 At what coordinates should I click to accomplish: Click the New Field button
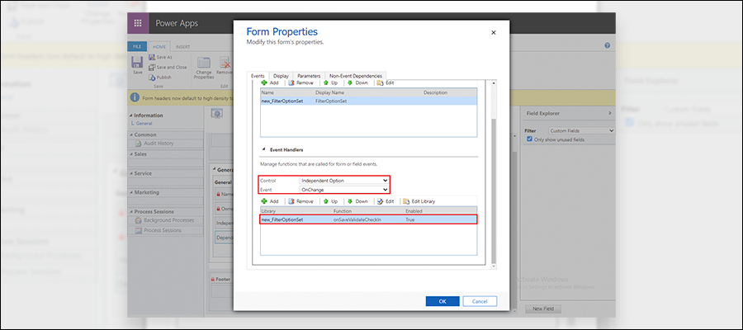click(543, 309)
